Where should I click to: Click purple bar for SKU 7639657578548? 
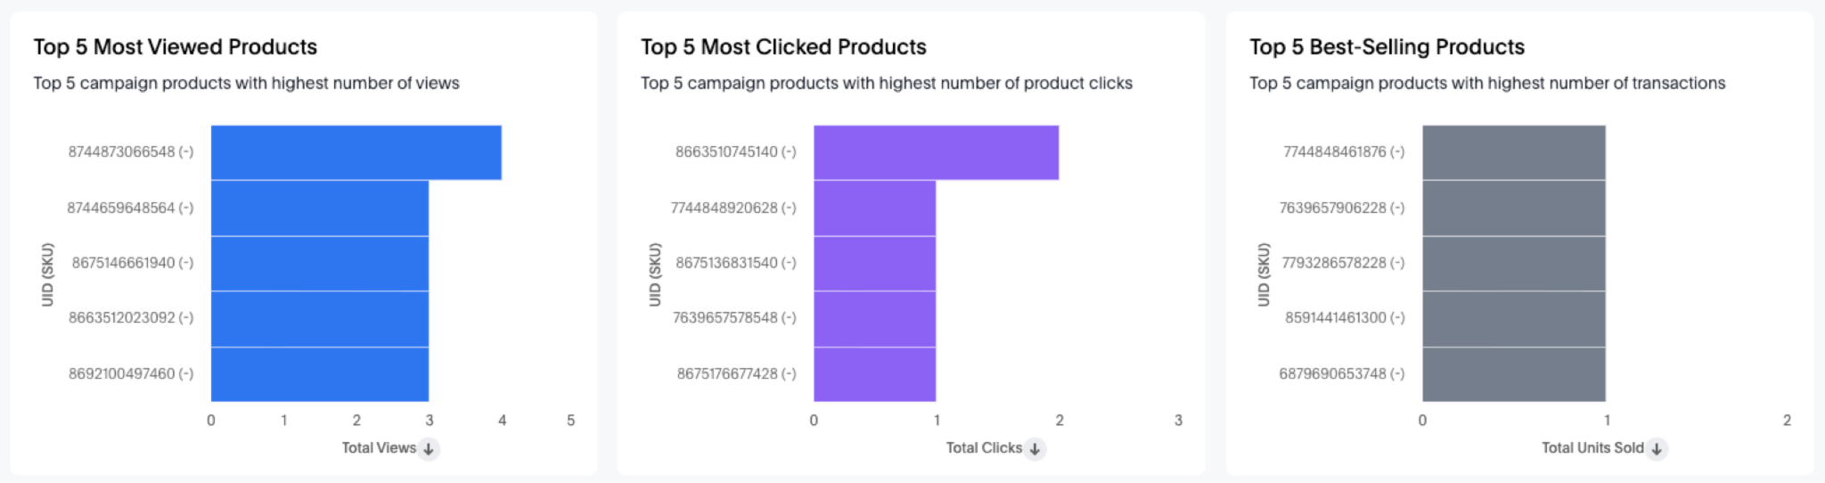[874, 318]
